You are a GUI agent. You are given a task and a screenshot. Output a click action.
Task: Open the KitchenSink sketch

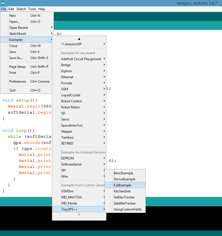tap(125, 191)
